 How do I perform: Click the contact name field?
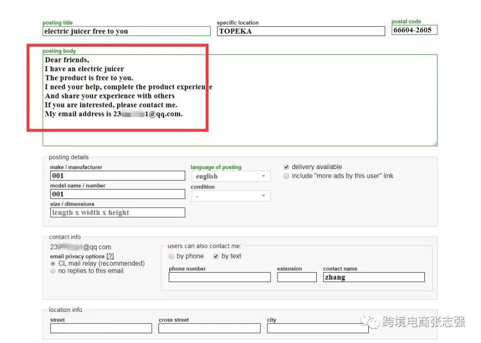click(x=374, y=278)
